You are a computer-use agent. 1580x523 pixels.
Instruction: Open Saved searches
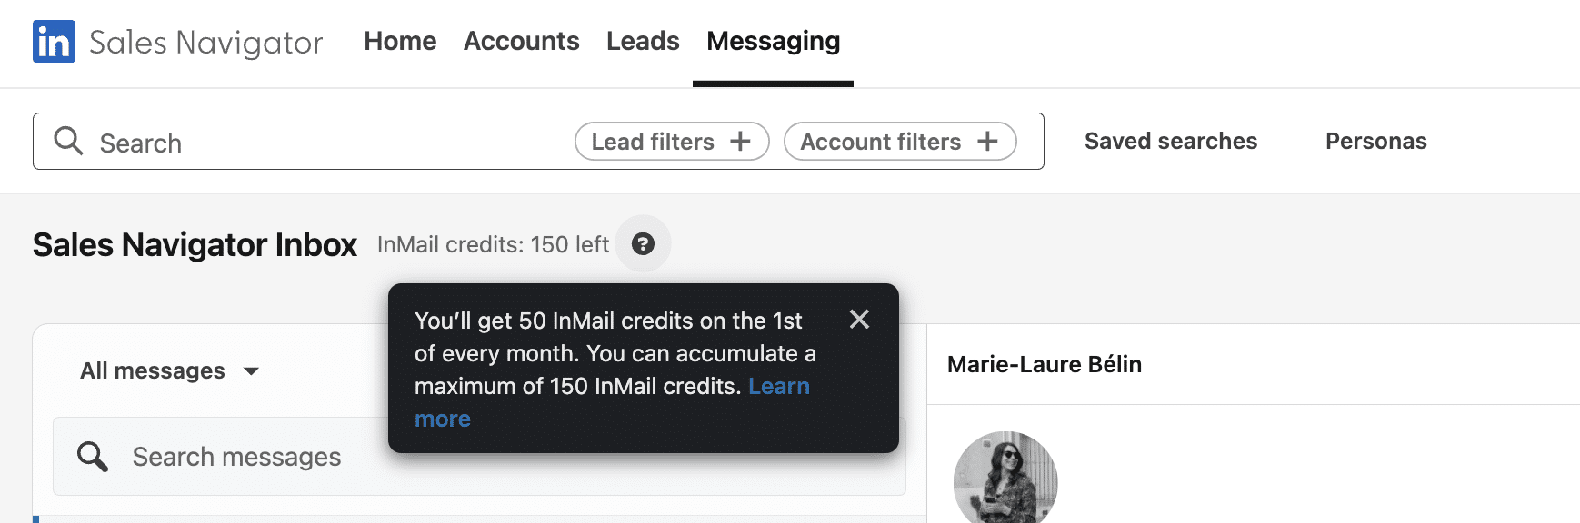(x=1171, y=141)
